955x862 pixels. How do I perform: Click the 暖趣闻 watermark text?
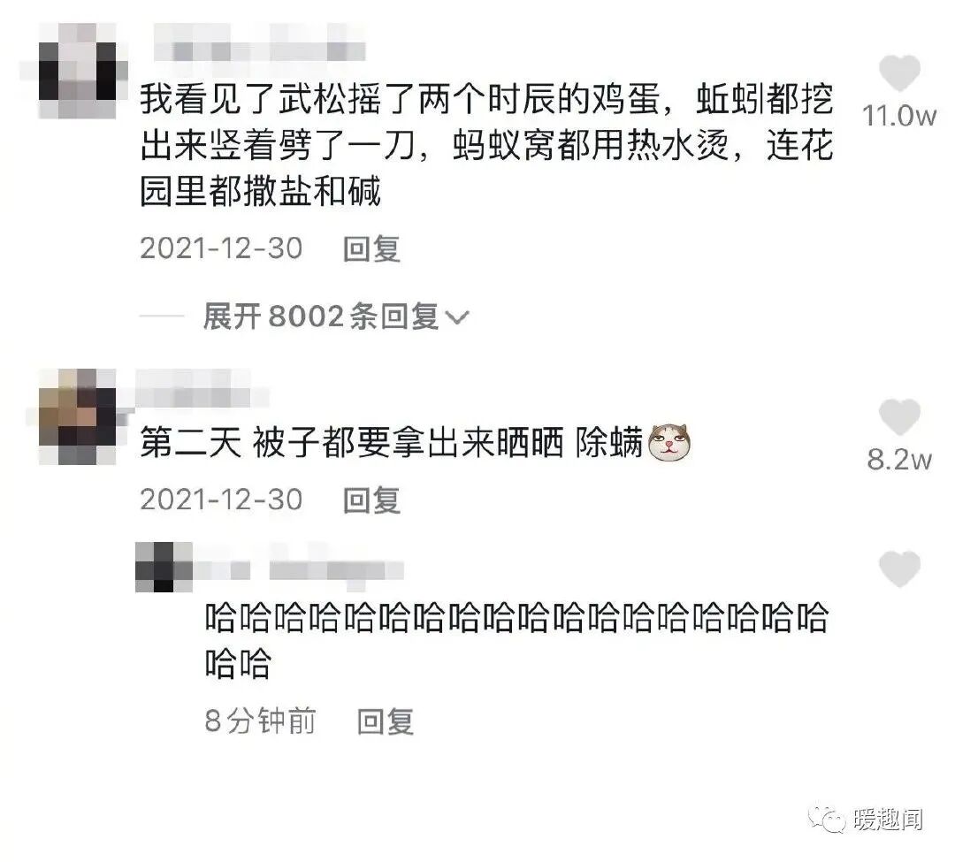889,820
